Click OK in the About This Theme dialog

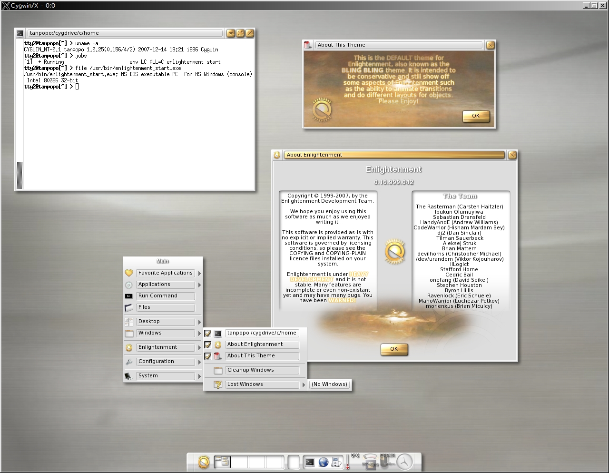point(476,116)
